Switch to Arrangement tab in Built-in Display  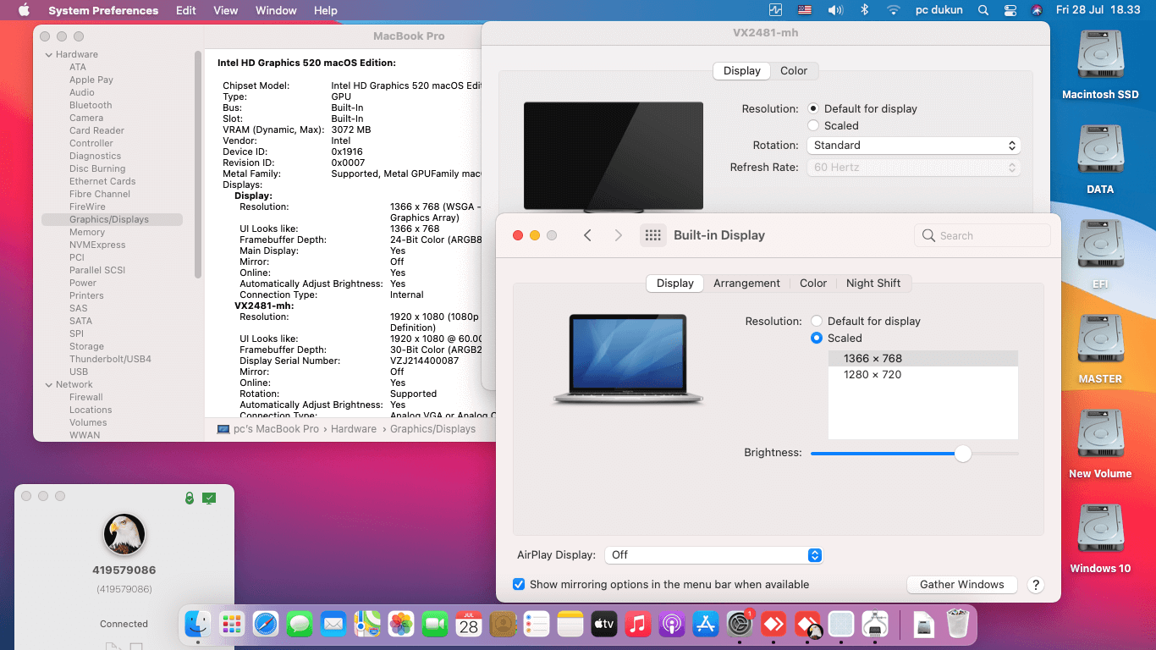746,284
